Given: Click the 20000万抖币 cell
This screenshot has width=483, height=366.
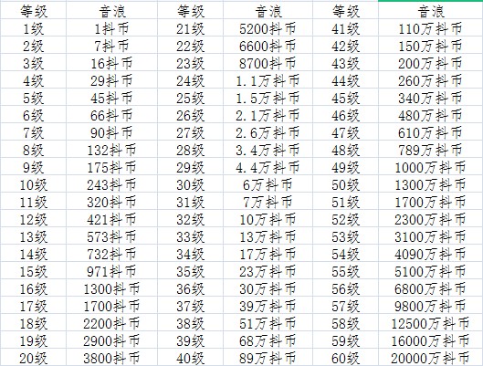Looking at the screenshot, I should pos(430,358).
